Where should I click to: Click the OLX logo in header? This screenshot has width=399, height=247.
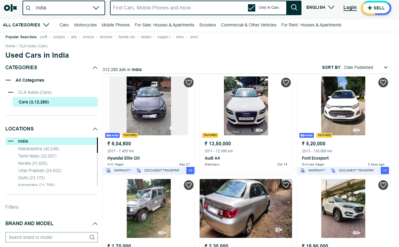click(x=10, y=8)
